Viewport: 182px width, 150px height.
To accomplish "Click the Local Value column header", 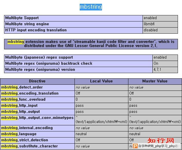I will 101,81.
